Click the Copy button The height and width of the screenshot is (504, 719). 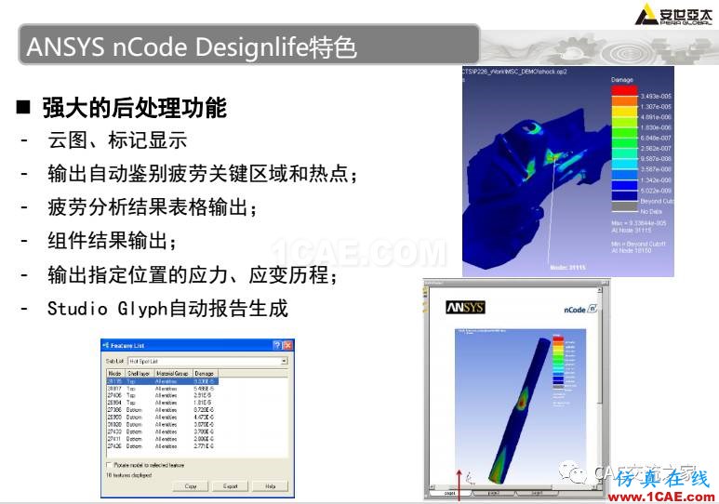point(191,486)
